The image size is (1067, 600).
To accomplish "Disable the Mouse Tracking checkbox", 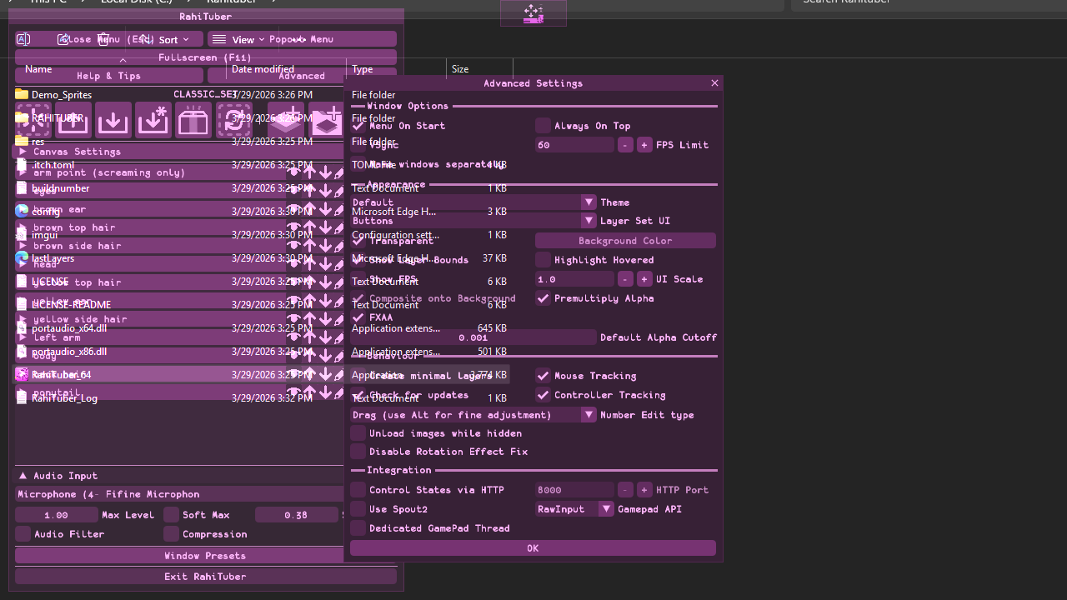I will tap(543, 376).
